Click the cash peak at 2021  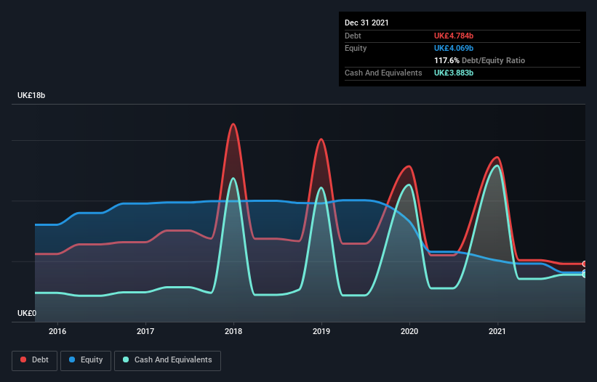pos(497,166)
